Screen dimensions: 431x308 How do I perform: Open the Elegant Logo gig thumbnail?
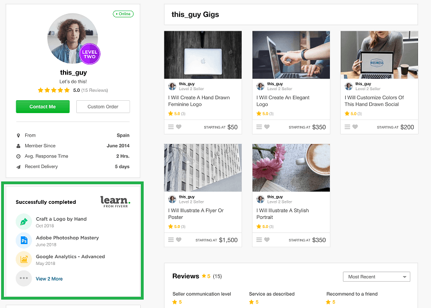pyautogui.click(x=291, y=55)
